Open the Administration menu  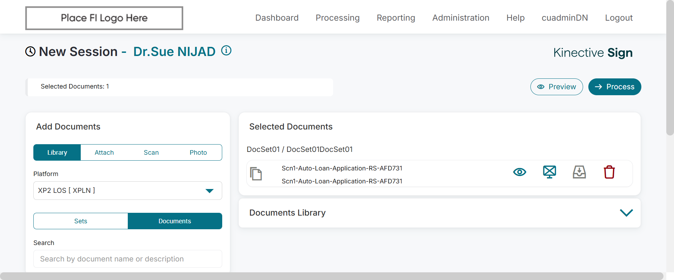461,18
